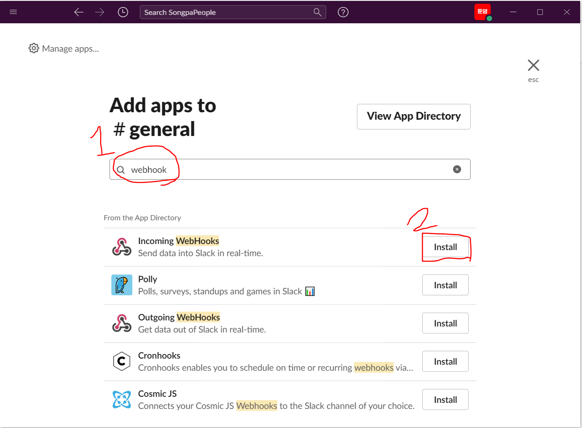Install the Cronhooks app
Screen dimensions: 582x428
coord(445,361)
